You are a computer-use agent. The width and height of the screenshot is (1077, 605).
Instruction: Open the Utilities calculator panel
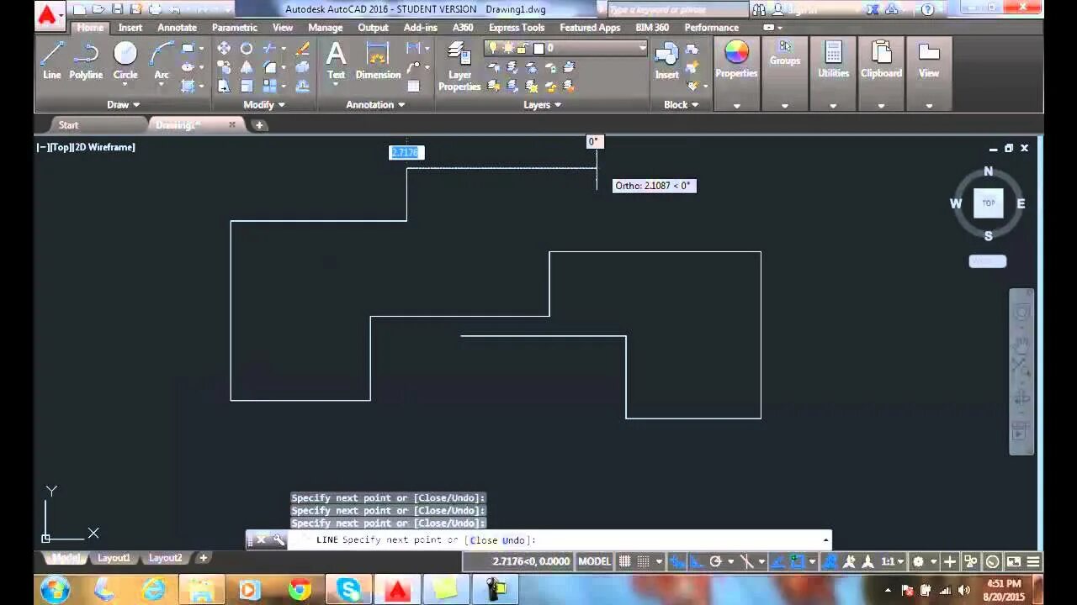click(833, 60)
